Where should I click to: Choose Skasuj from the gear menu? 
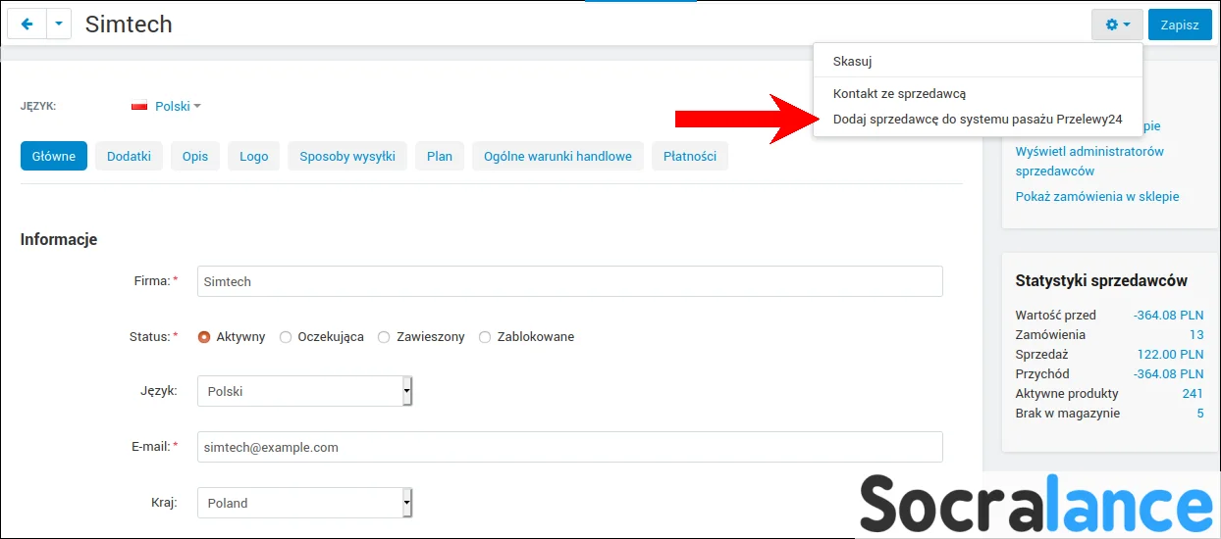point(852,61)
